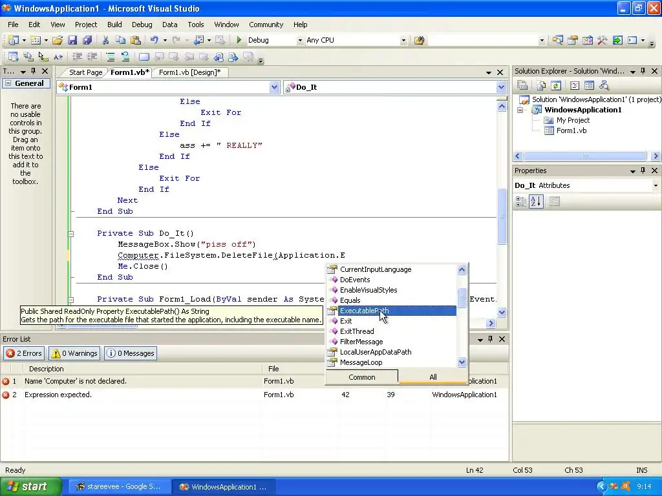Pin the Error List panel
This screenshot has width=662, height=496.
(x=490, y=339)
